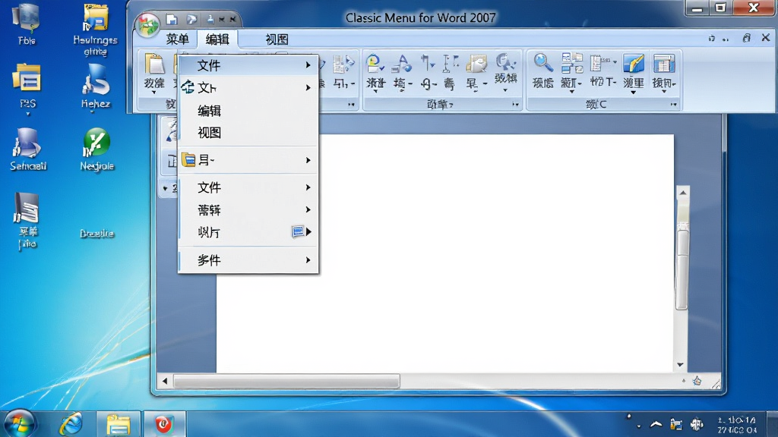Click the table window icon in ribbon
This screenshot has width=778, height=437.
tap(664, 64)
